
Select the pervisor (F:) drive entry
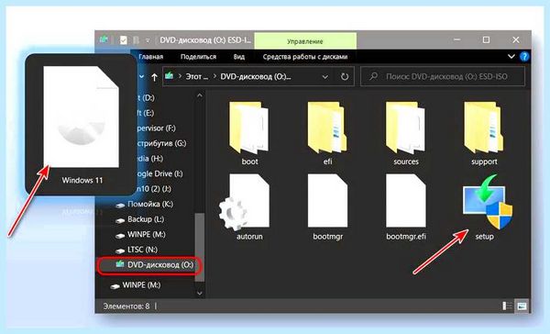coord(156,128)
